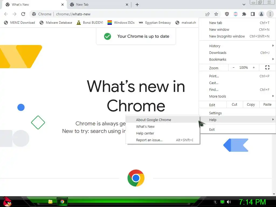Open a new tab with plus button
Screen dimensions: 276x207
[x=137, y=5]
